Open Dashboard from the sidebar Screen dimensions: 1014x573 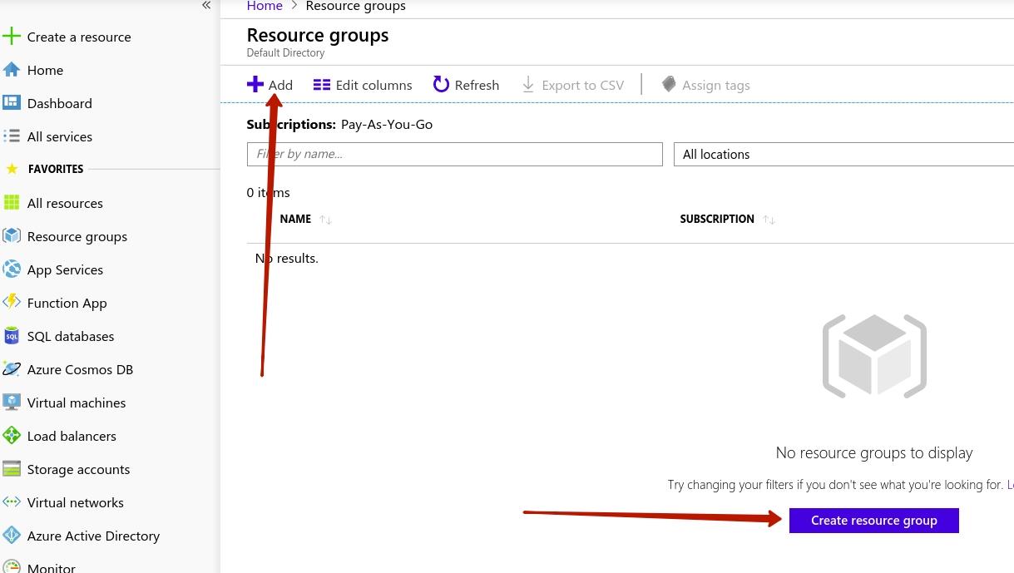(x=60, y=103)
